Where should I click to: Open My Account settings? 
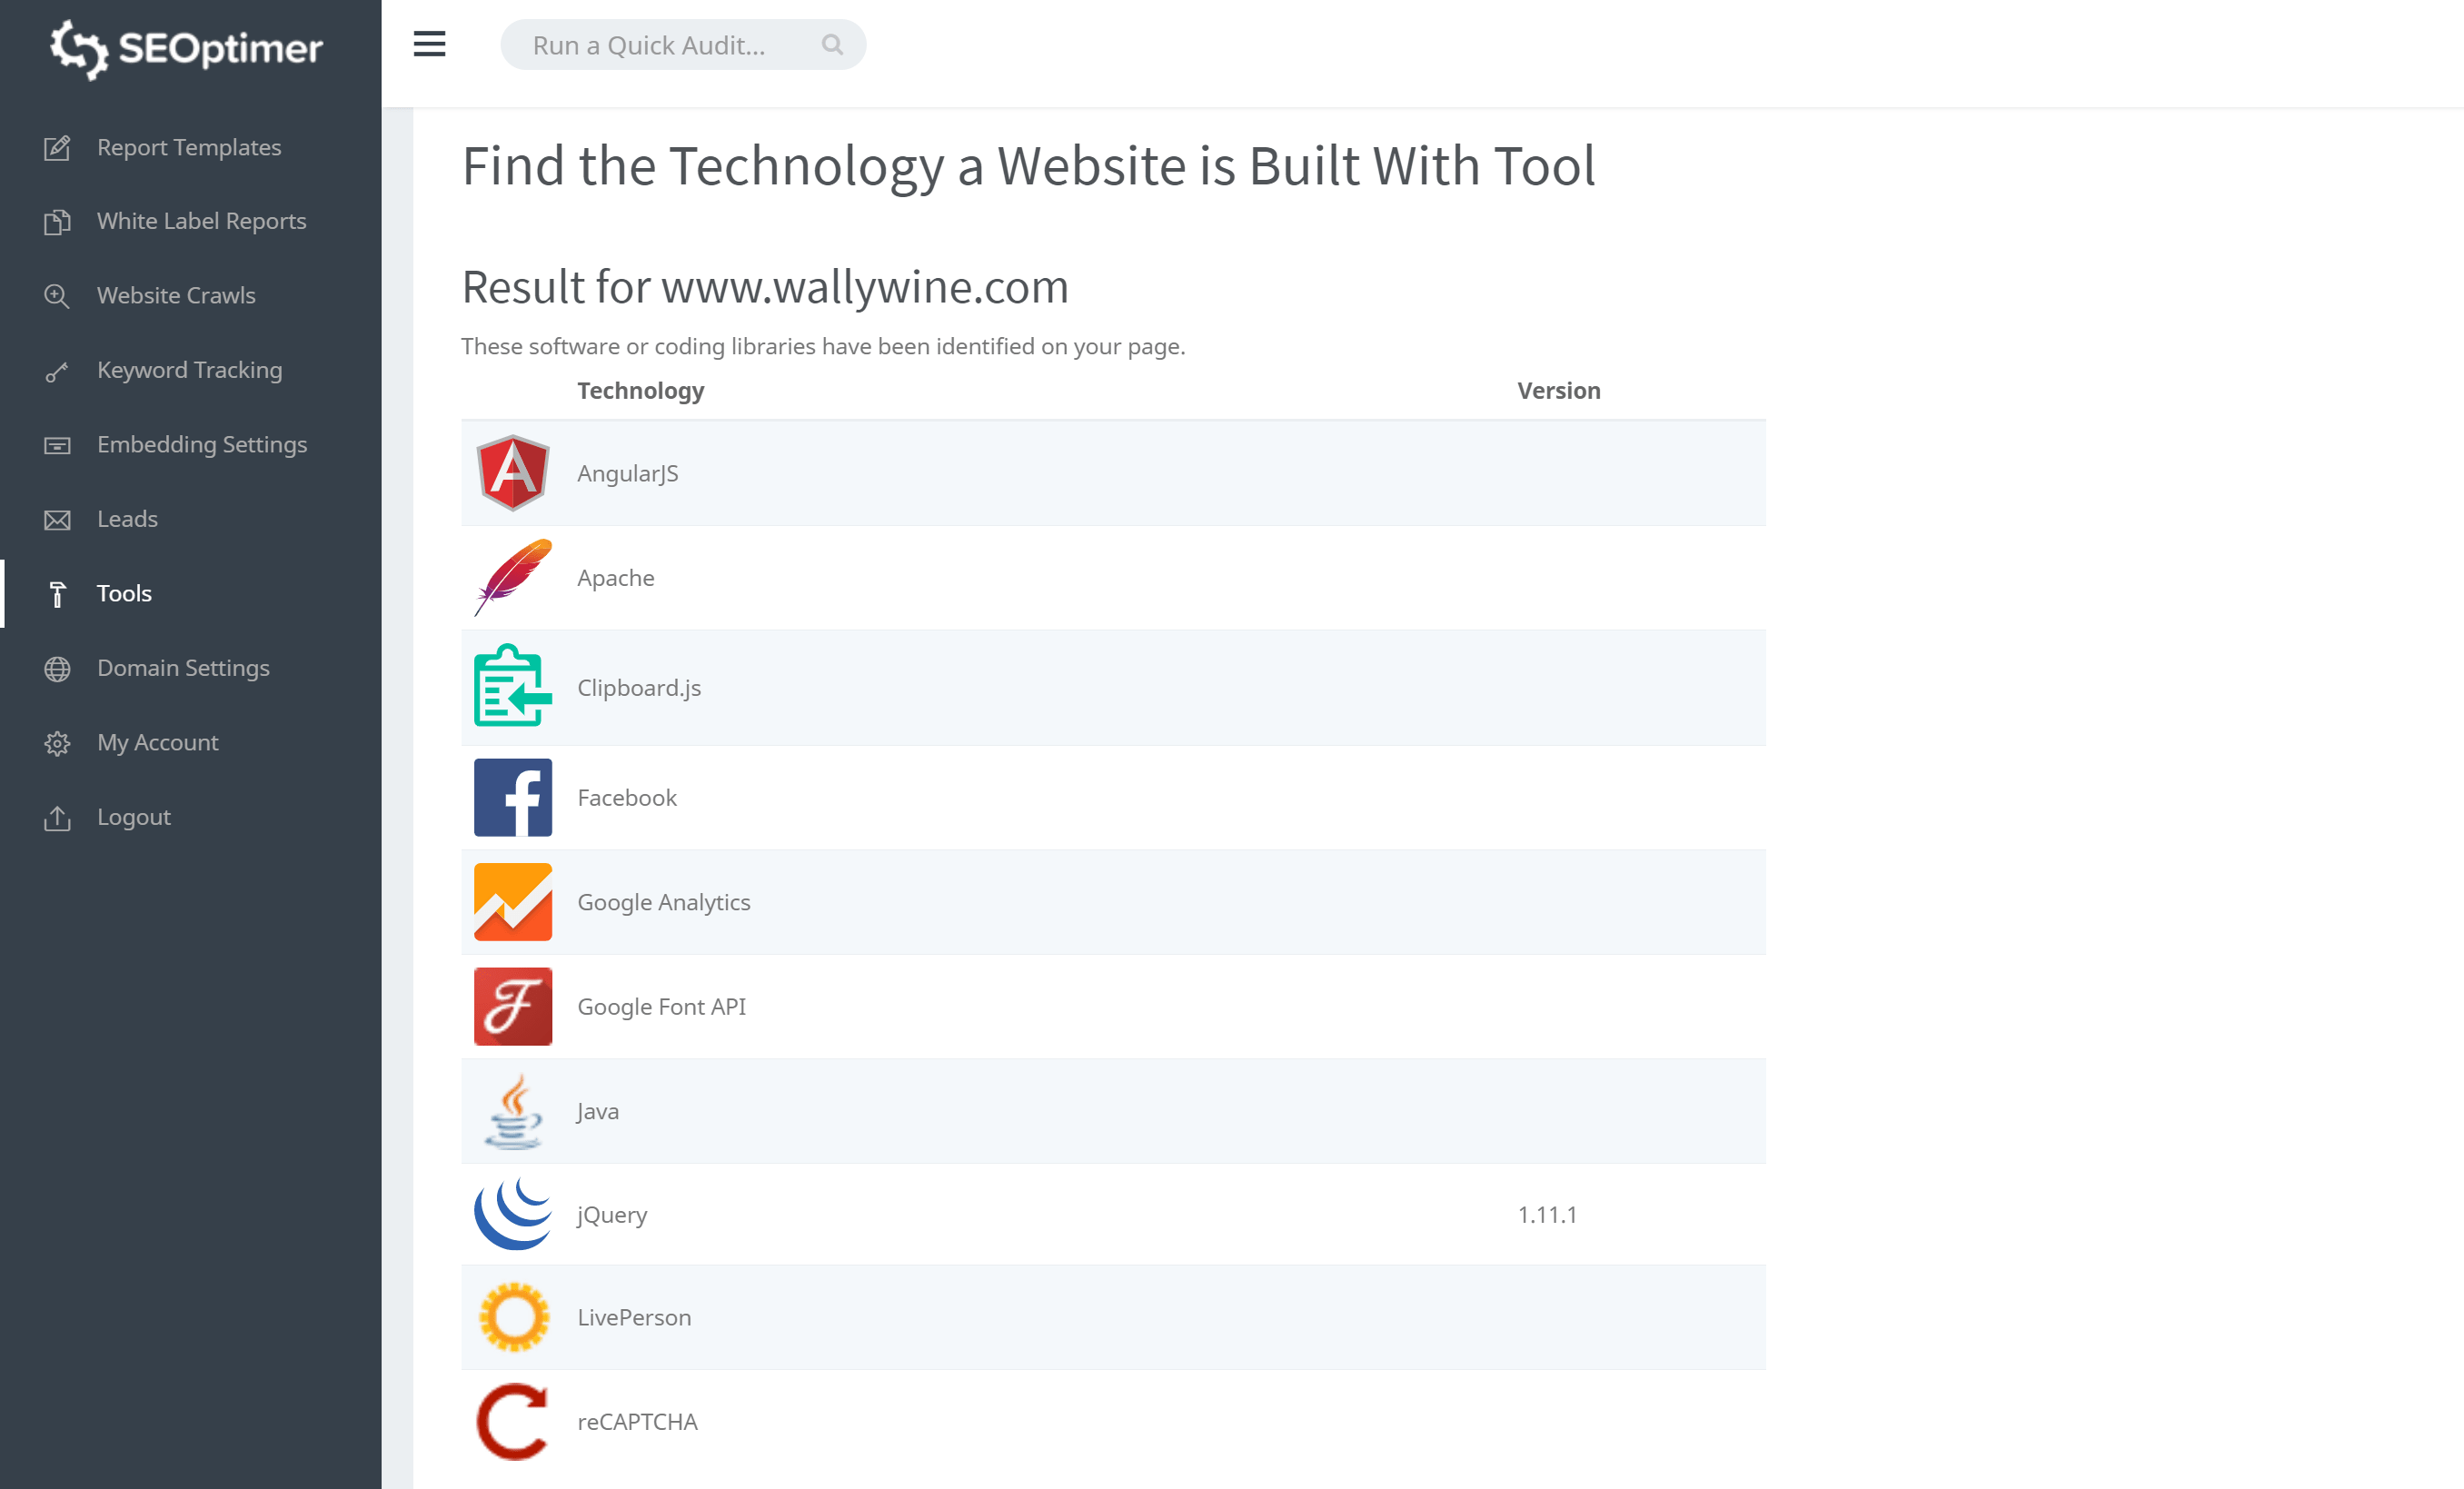(x=156, y=741)
